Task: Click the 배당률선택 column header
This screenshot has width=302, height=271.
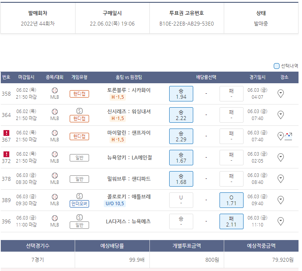Action: click(206, 77)
